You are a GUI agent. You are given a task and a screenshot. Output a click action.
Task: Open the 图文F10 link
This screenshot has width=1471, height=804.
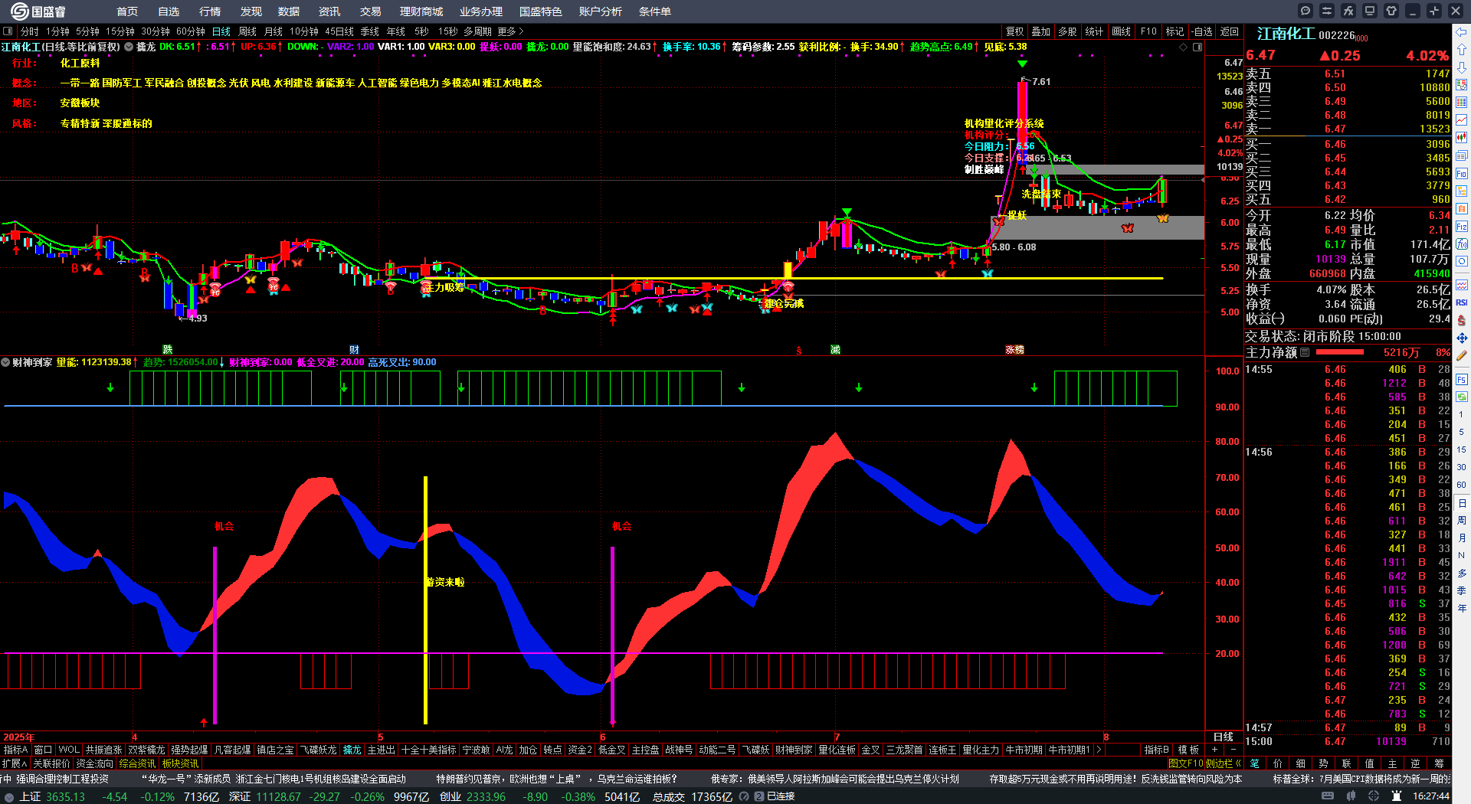click(x=1186, y=763)
